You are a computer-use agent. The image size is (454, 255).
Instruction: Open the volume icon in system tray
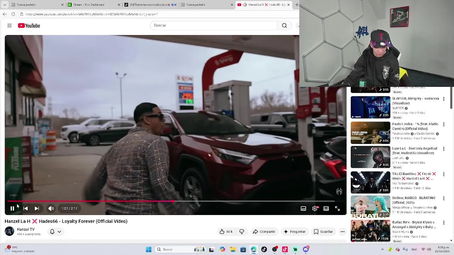coord(429,249)
